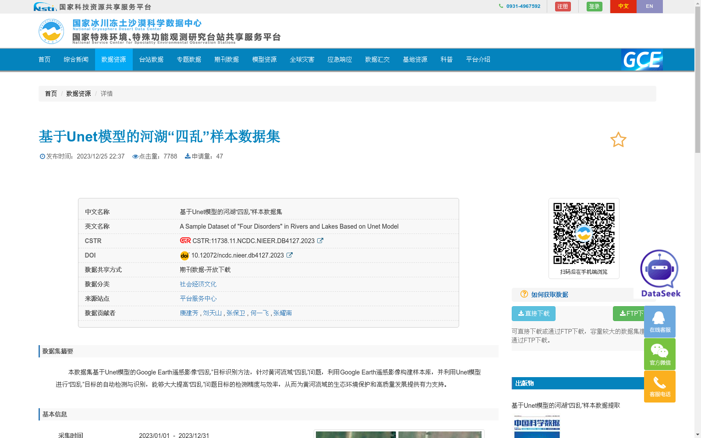Click the 如何获取数据 help link

point(549,295)
